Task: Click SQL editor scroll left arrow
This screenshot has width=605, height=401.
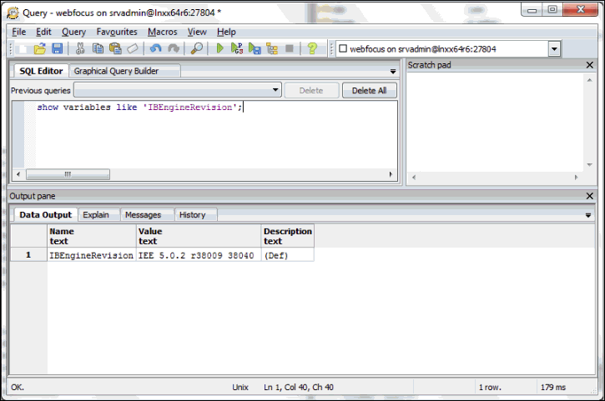Action: (x=18, y=174)
